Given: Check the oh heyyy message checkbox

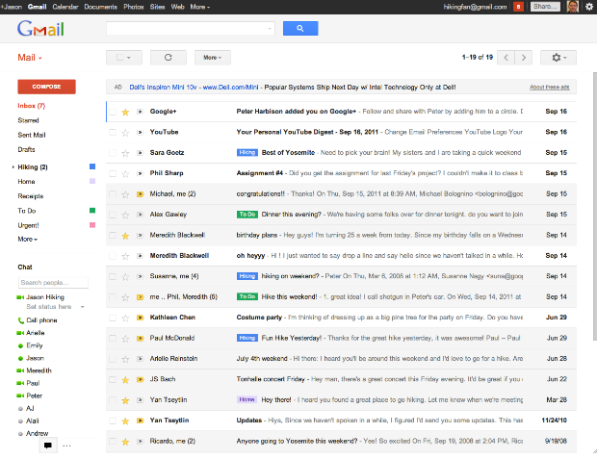Looking at the screenshot, I should click(113, 256).
